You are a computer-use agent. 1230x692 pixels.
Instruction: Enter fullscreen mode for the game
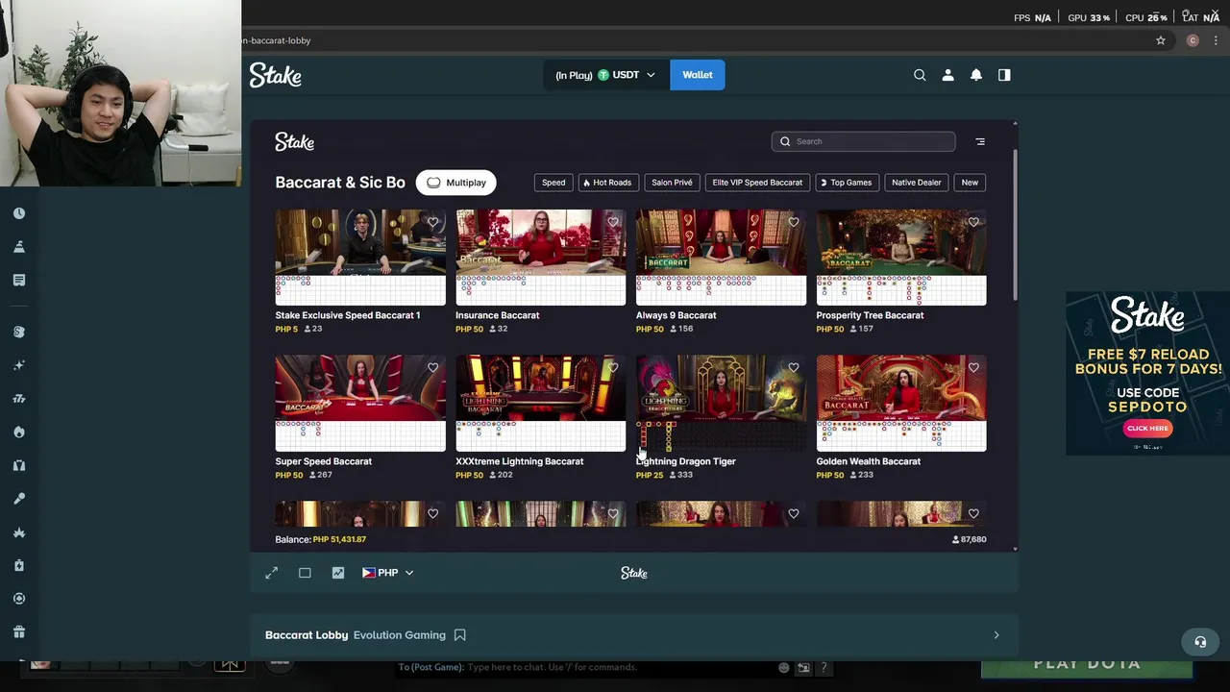click(x=272, y=573)
